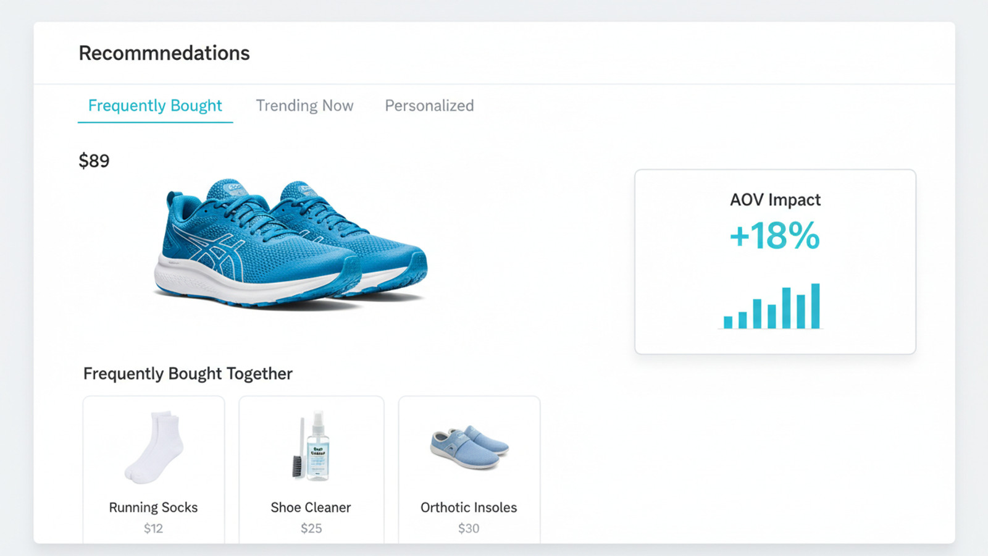Select the Frequently Bought tab
Viewport: 988px width, 556px height.
155,106
